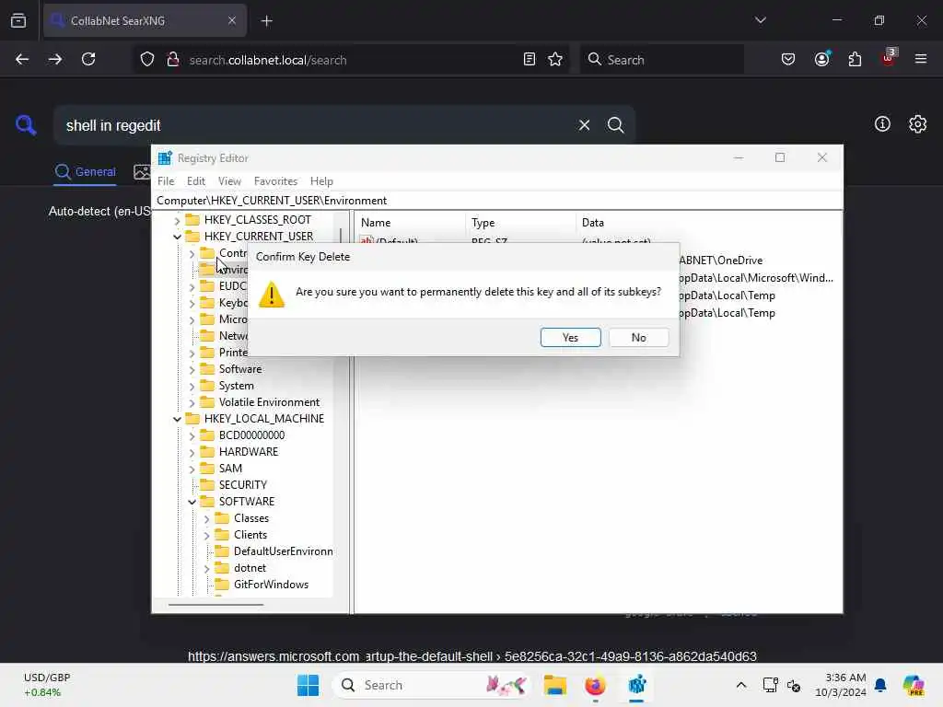Image resolution: width=943 pixels, height=707 pixels.
Task: Select the System key in the tree
Action: point(236,386)
